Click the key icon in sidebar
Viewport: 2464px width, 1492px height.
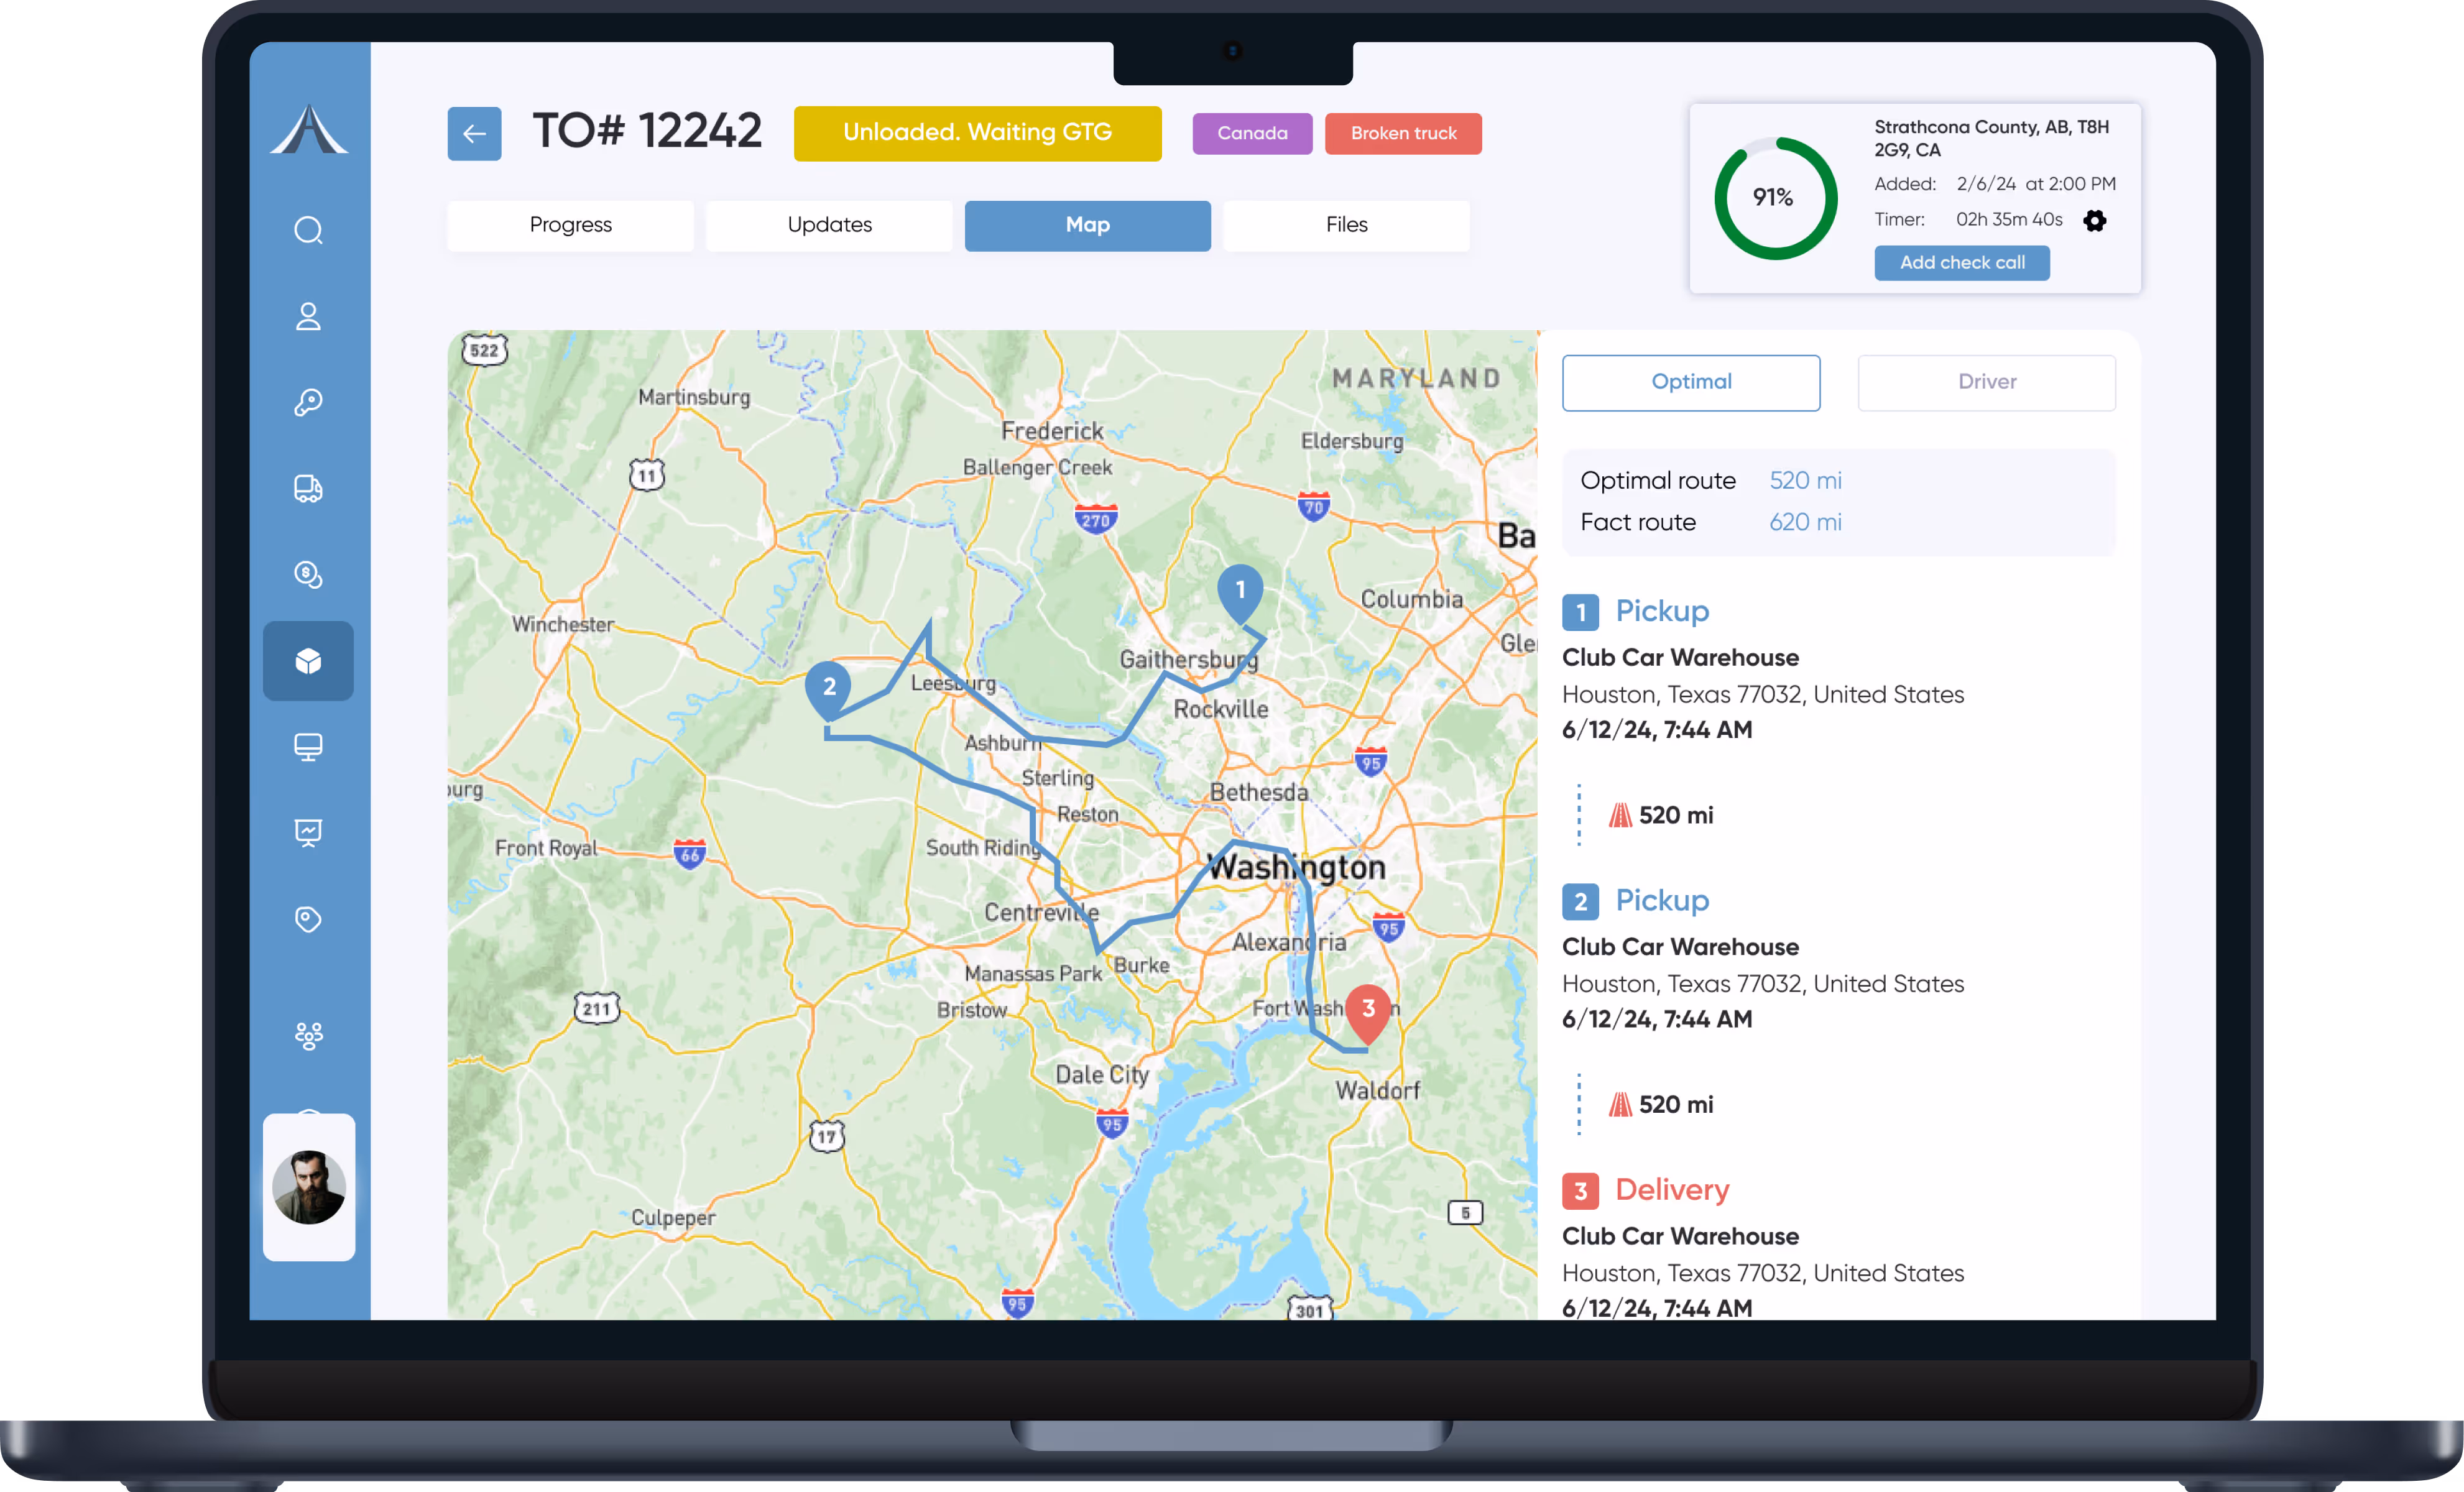(308, 402)
